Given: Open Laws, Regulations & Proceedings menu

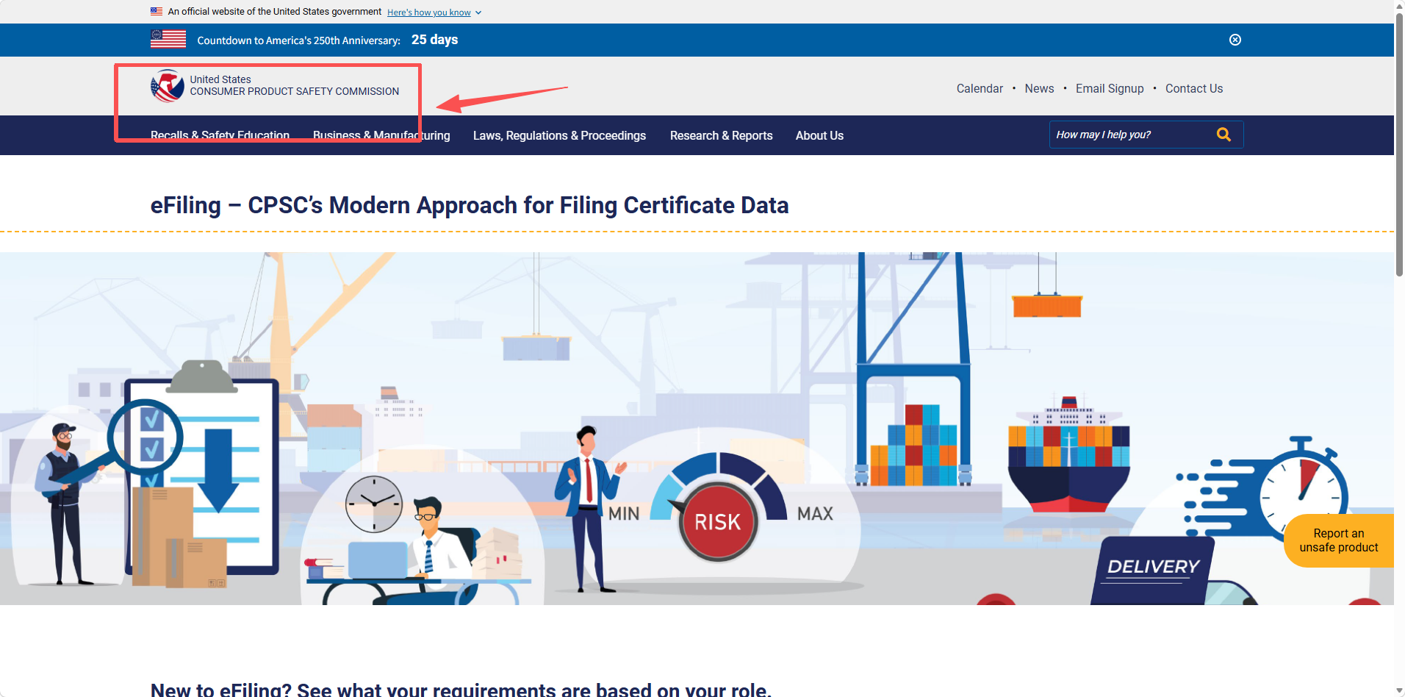Looking at the screenshot, I should point(559,135).
